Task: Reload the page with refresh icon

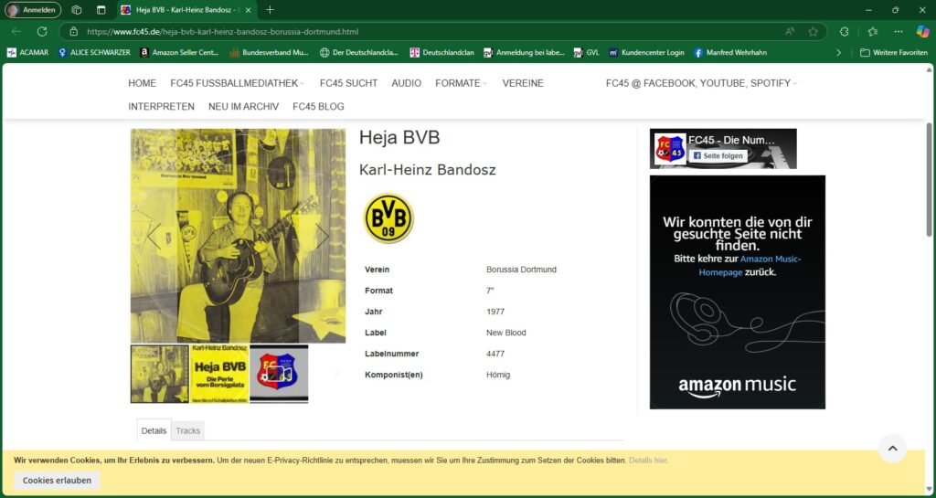Action: coord(42,32)
